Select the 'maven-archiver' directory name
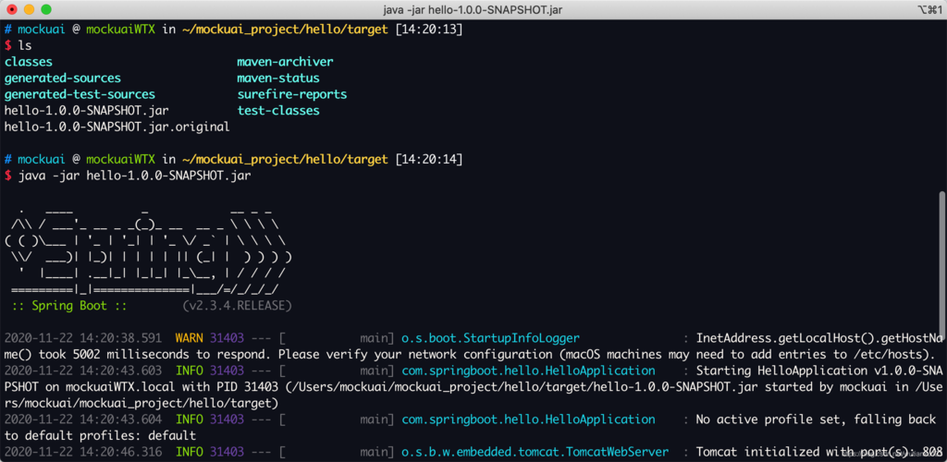 point(285,62)
